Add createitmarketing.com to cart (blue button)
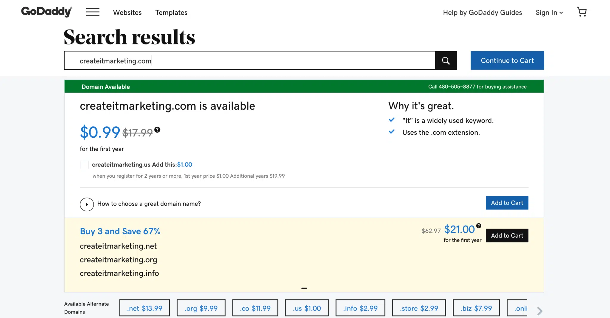The width and height of the screenshot is (610, 318). [x=507, y=203]
